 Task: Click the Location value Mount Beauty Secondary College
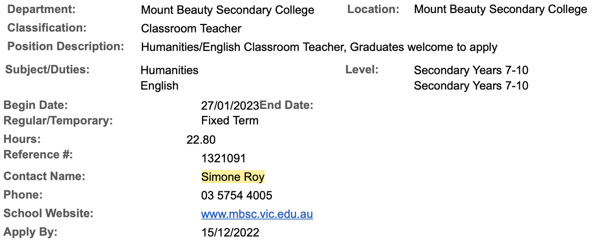point(501,9)
